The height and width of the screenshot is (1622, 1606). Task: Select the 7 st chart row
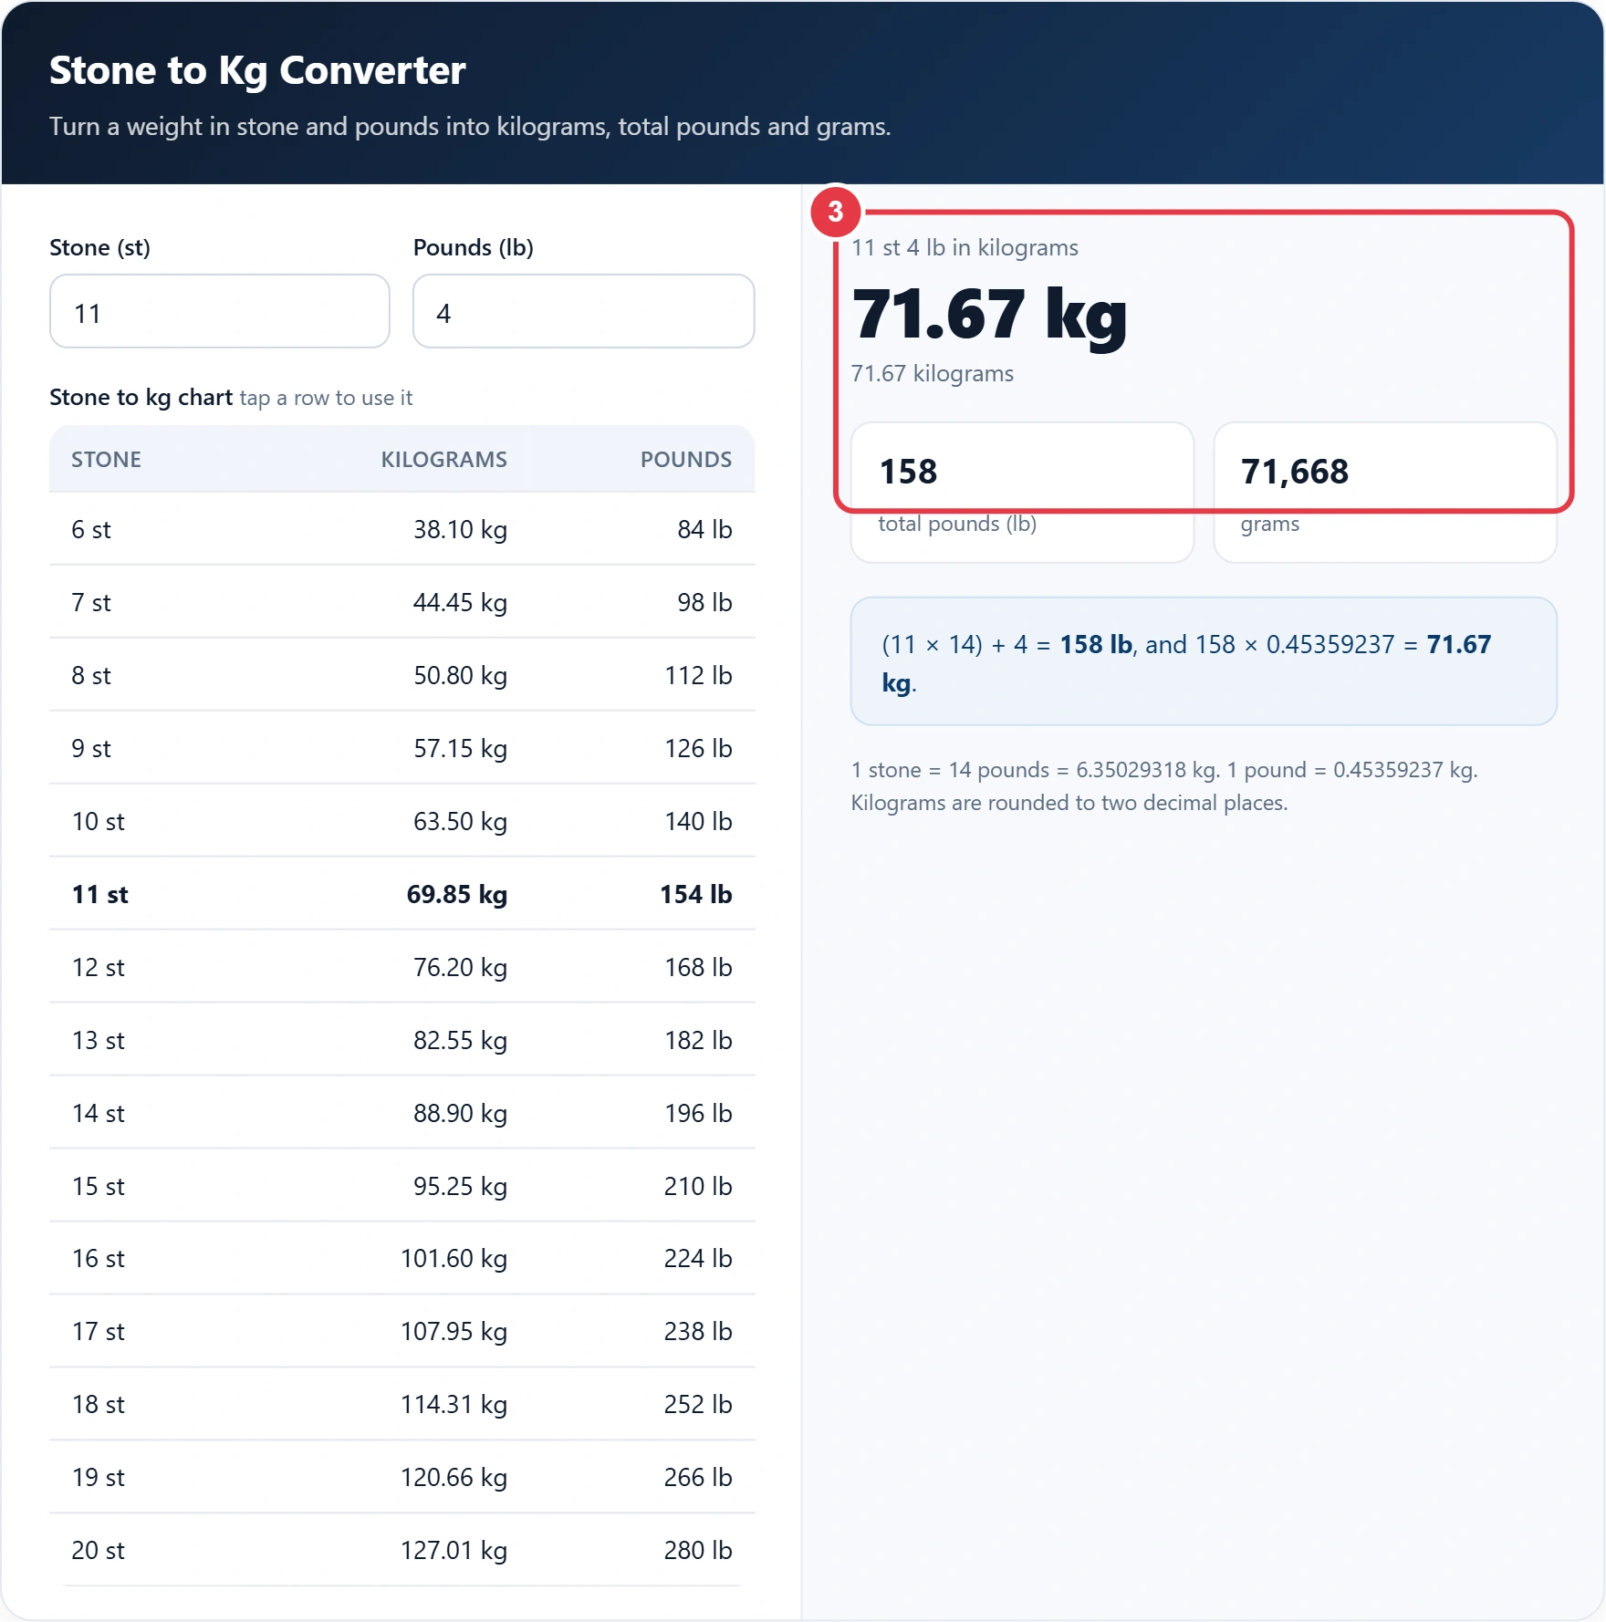(402, 602)
